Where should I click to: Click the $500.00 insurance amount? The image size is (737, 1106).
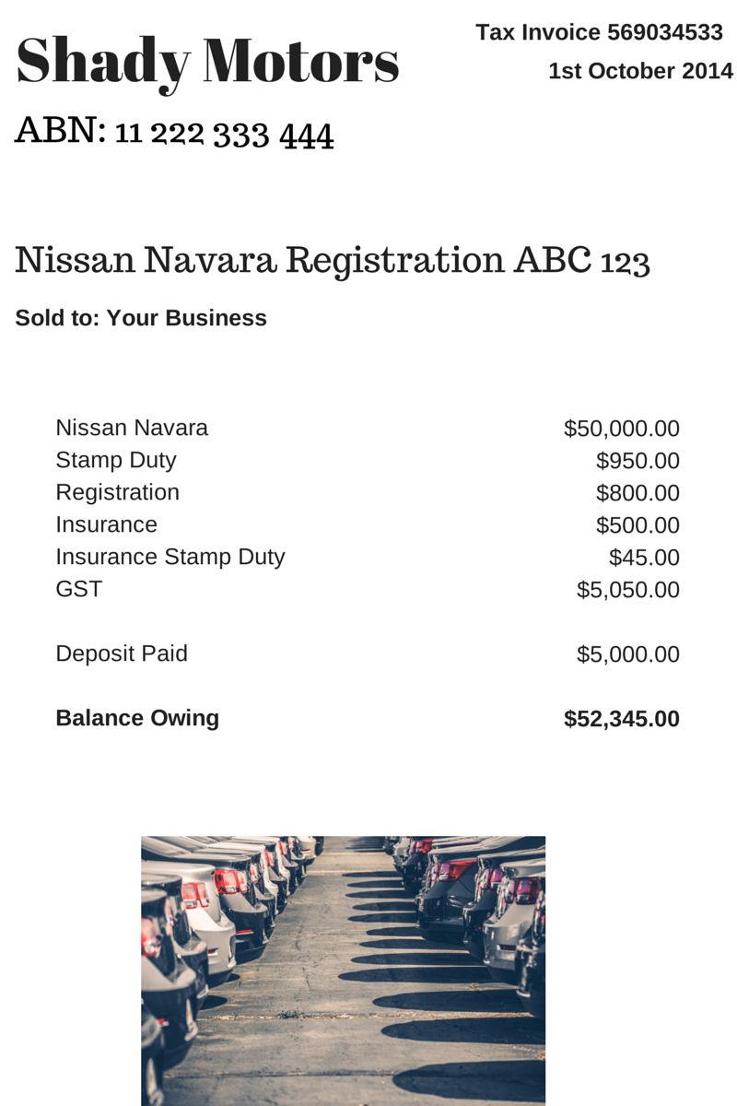638,525
